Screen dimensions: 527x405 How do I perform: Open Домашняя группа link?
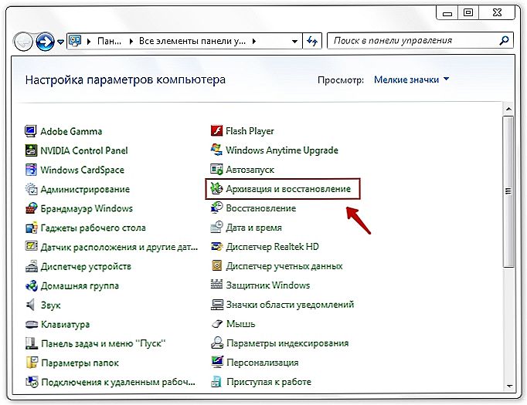(80, 286)
